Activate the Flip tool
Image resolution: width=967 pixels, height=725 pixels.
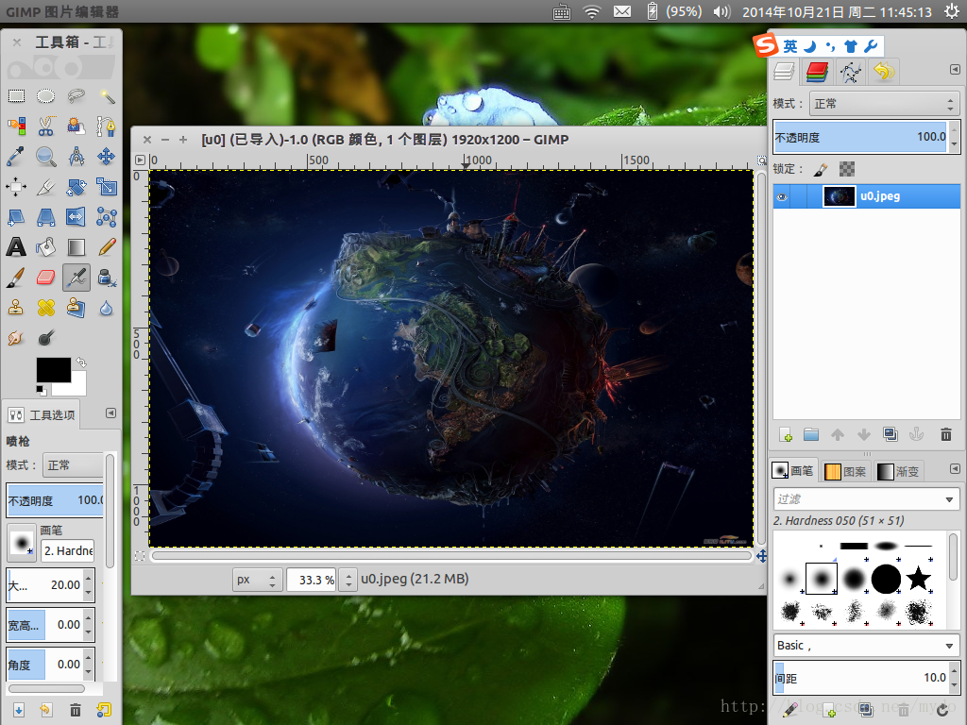(76, 217)
